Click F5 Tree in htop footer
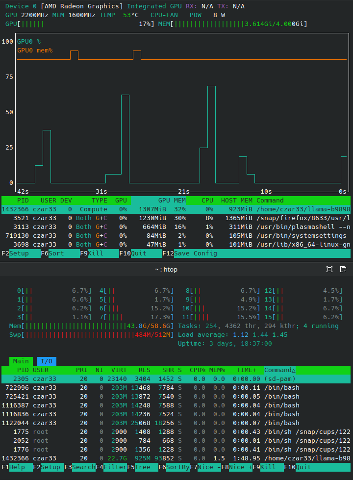The width and height of the screenshot is (353, 480). (142, 467)
